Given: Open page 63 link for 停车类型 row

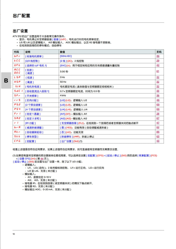Looking at the screenshot, I should coord(158,137).
